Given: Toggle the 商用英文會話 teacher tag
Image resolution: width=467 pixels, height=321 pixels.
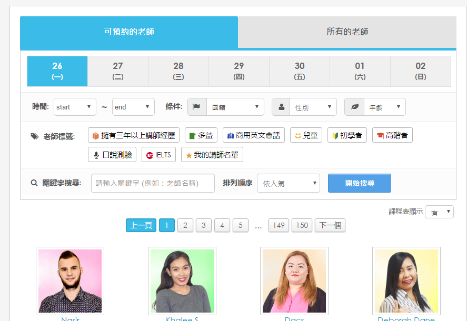Looking at the screenshot, I should 253,135.
